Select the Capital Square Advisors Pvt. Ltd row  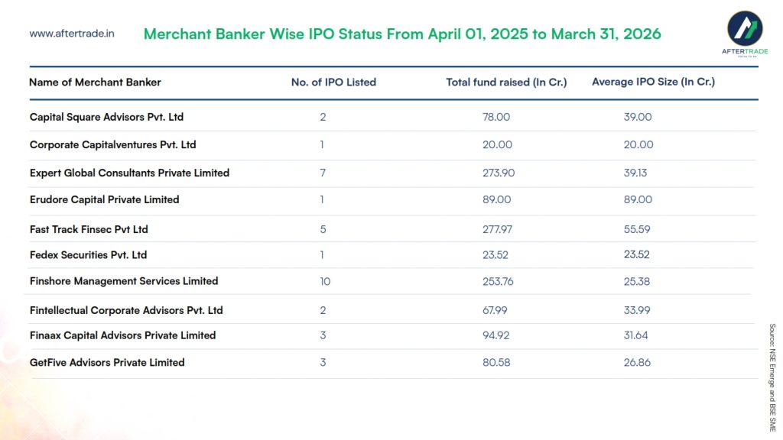tap(106, 118)
